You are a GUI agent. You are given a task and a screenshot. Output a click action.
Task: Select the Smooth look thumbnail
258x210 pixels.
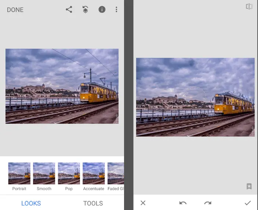click(44, 173)
